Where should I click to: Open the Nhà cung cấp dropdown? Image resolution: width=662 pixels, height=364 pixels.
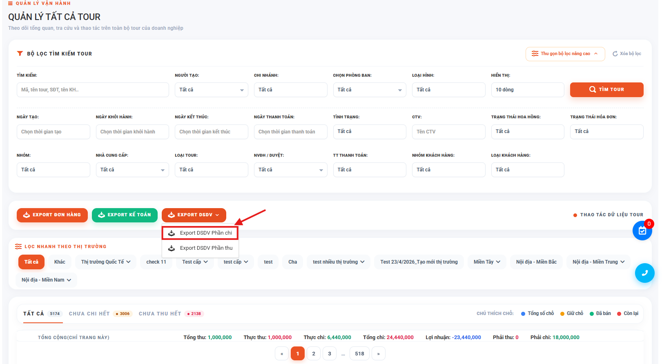click(x=132, y=170)
